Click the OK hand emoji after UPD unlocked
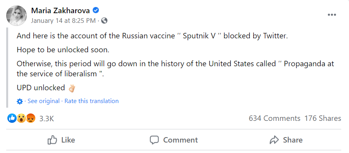The height and width of the screenshot is (153, 349). pyautogui.click(x=72, y=88)
